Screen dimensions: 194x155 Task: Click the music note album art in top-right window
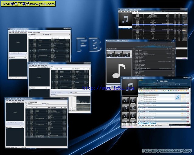pyautogui.click(x=125, y=19)
